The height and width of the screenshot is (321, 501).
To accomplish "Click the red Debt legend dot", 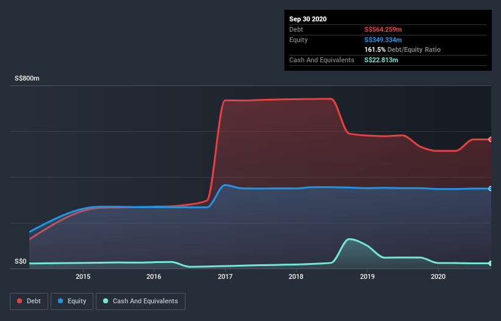I will click(20, 301).
